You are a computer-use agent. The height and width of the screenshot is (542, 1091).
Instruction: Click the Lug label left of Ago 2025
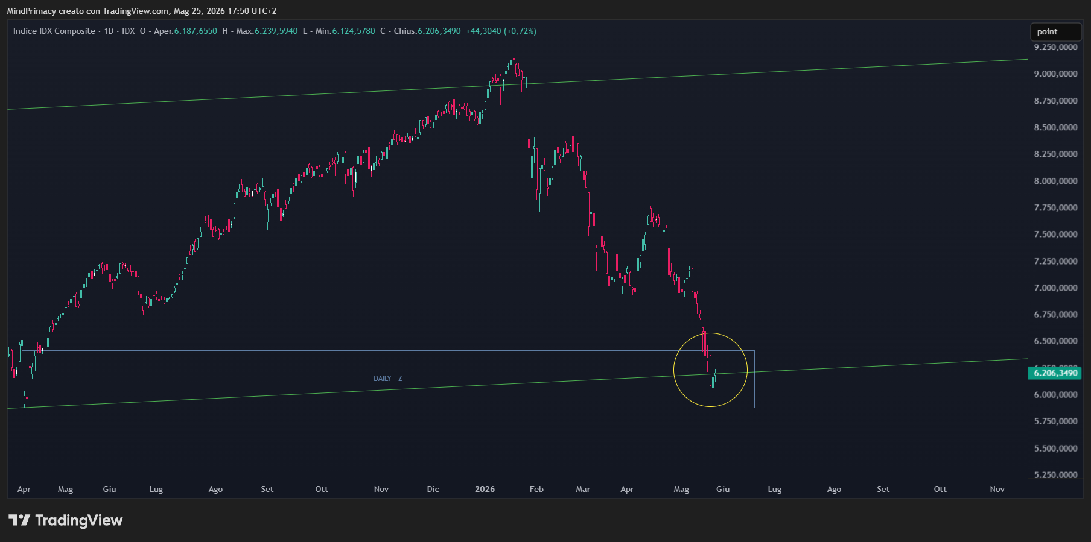pyautogui.click(x=156, y=489)
